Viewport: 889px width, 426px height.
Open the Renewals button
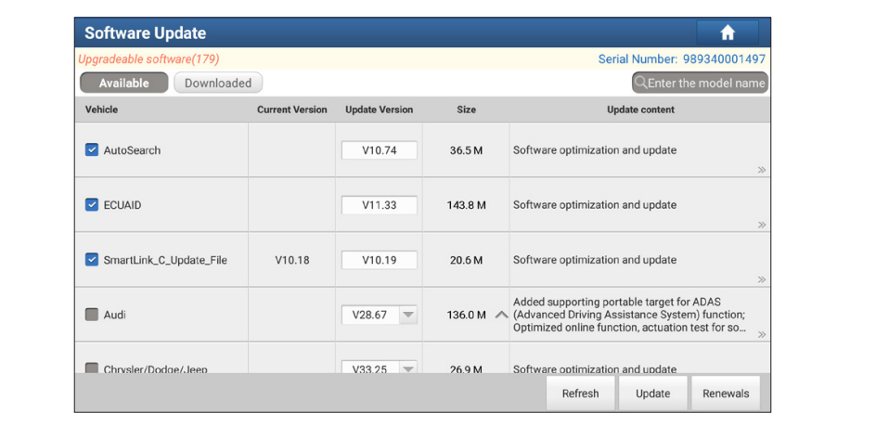coord(726,394)
